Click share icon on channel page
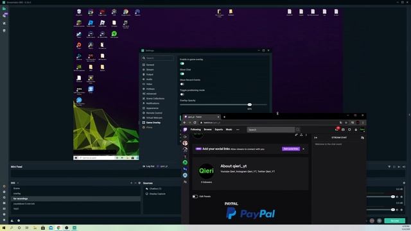 pyautogui.click(x=301, y=135)
